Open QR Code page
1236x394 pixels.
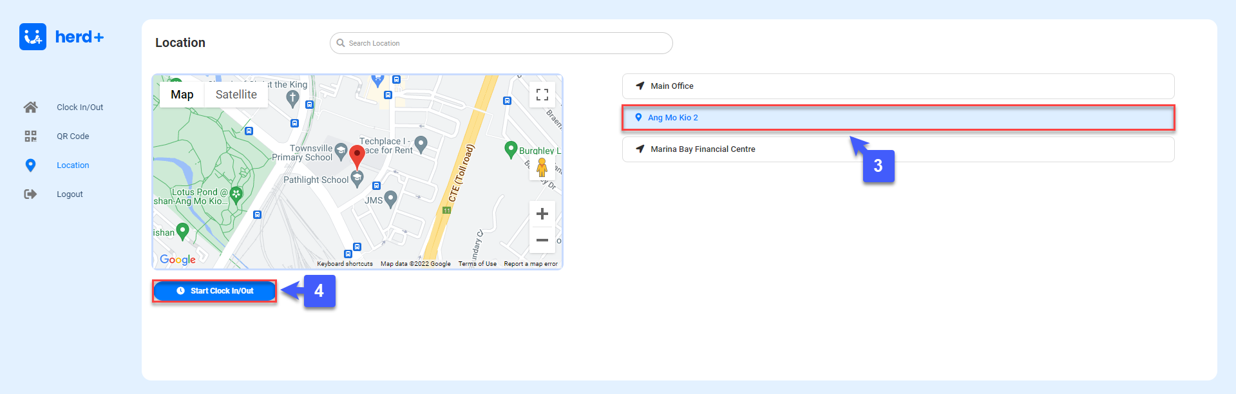point(73,136)
